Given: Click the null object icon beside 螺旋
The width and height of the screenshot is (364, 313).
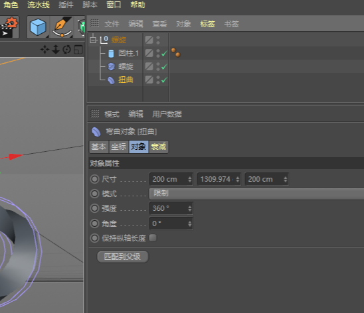Looking at the screenshot, I should coord(104,40).
